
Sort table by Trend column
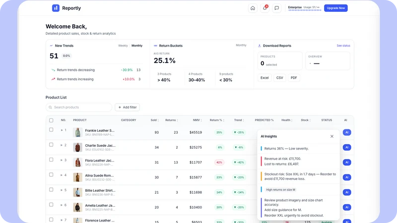[x=239, y=120]
